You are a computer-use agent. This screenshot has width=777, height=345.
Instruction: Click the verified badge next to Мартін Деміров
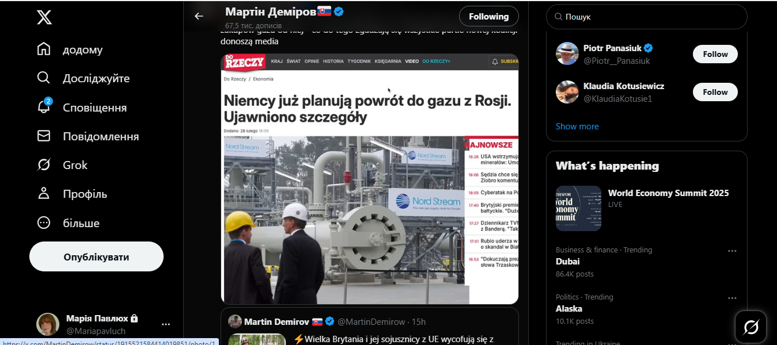click(339, 11)
